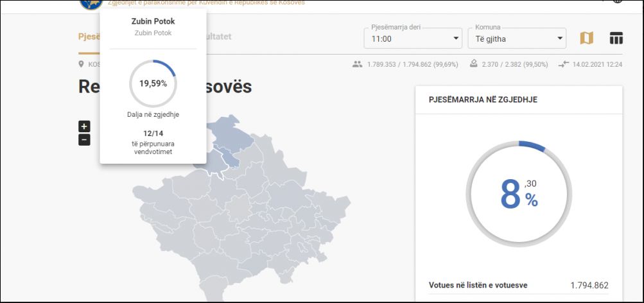644x303 pixels.
Task: Click the Zubin Potok tooltip title
Action: click(153, 21)
